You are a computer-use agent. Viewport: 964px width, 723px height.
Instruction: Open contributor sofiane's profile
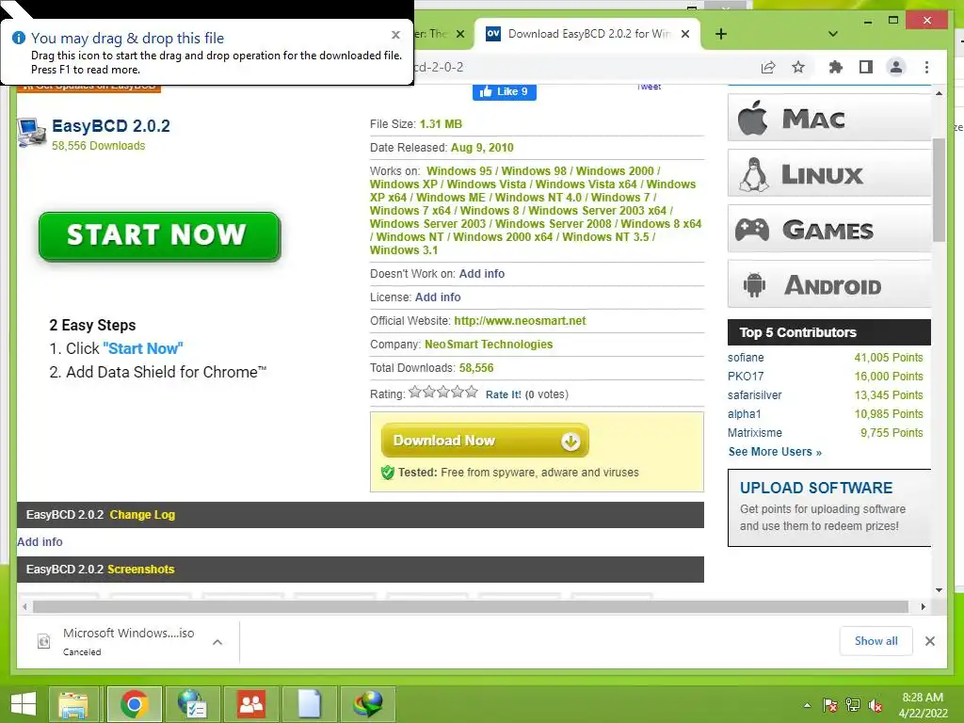[746, 357]
